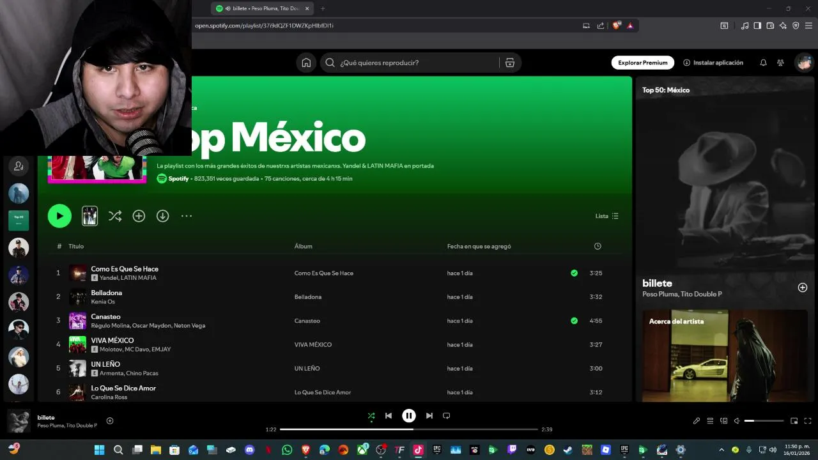This screenshot has height=460, width=818.
Task: Switch to the billete browser tab
Action: coord(262,8)
